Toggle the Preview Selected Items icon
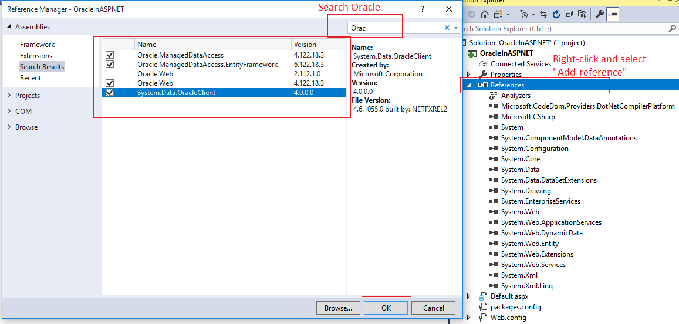This screenshot has width=679, height=324. coord(613,14)
